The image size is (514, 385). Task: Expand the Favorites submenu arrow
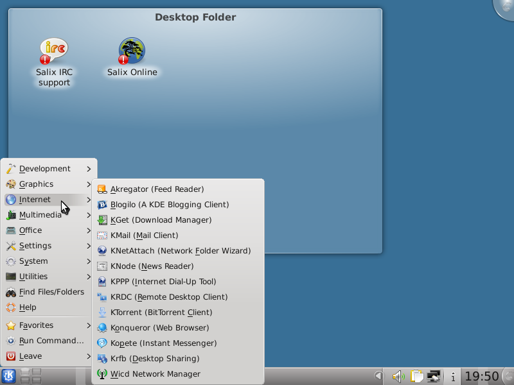(x=89, y=325)
